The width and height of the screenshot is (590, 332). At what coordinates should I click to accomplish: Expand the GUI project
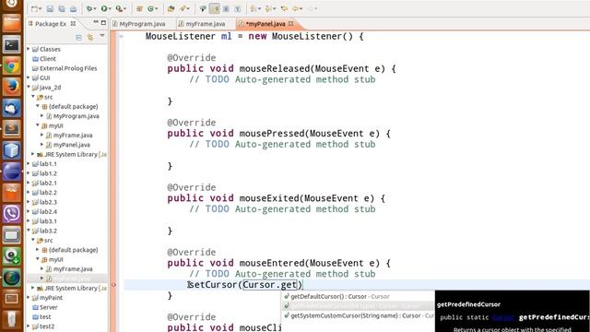click(29, 77)
